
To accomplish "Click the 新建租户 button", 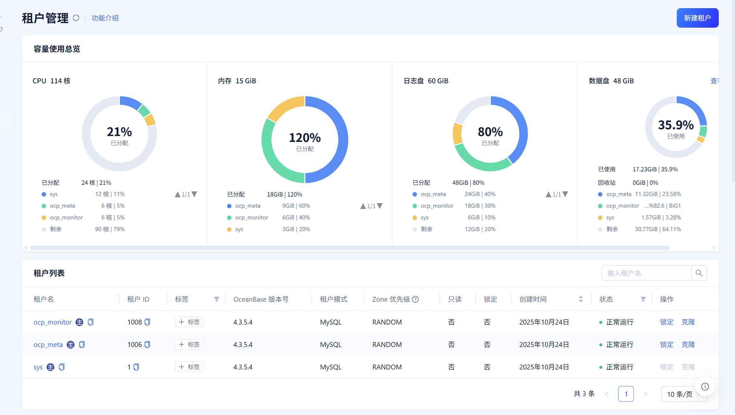I will point(697,18).
